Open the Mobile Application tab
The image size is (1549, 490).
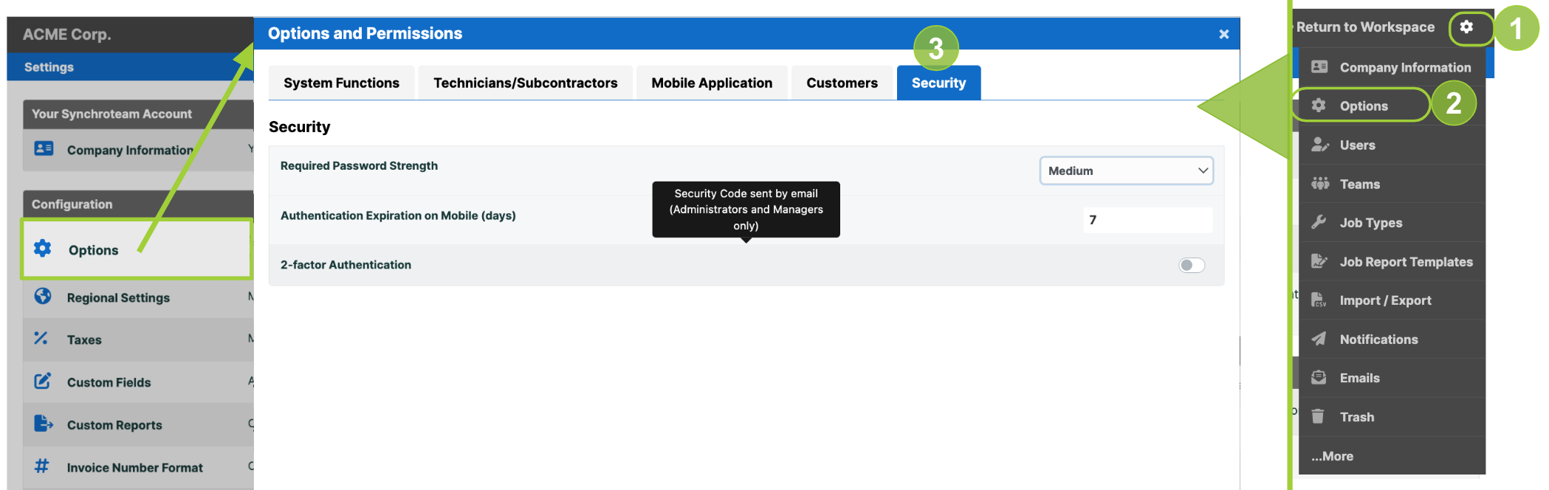pyautogui.click(x=712, y=83)
